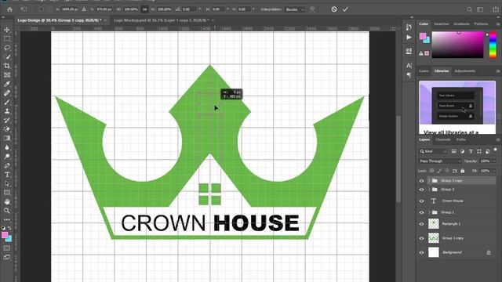The width and height of the screenshot is (502, 282).
Task: Hide the Group 1 layer
Action: click(x=421, y=212)
